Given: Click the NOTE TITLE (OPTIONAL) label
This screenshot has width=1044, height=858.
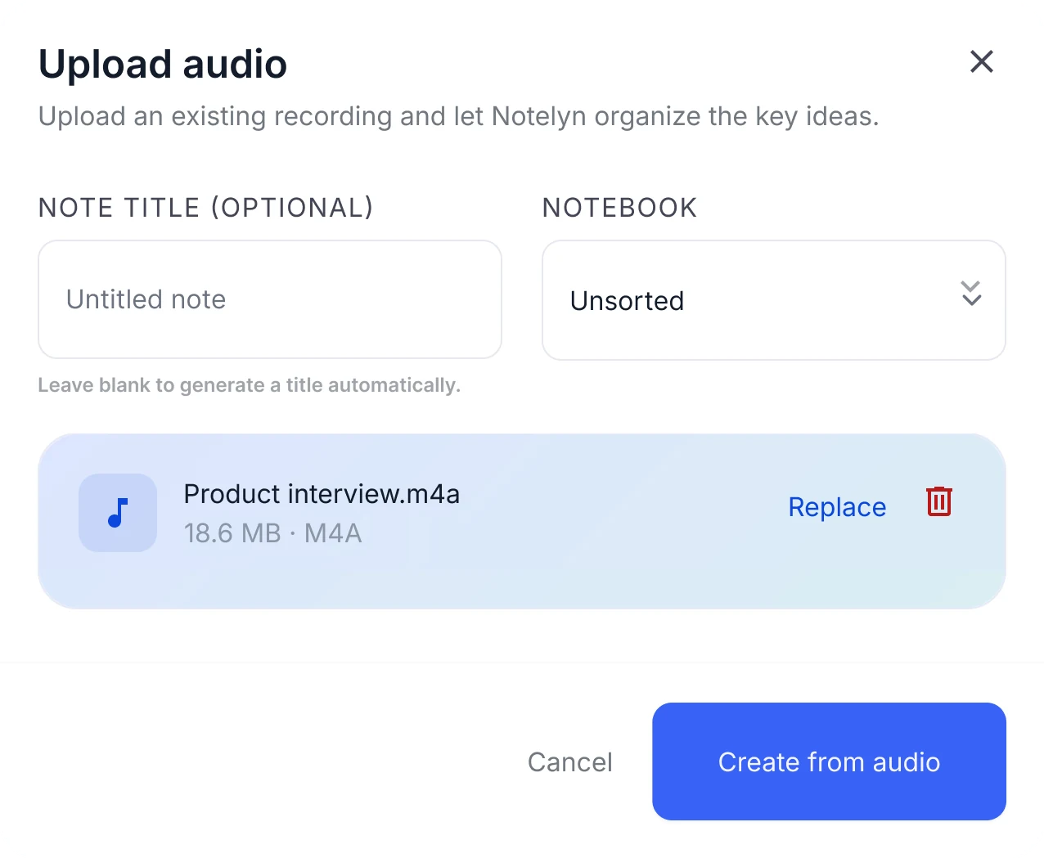Looking at the screenshot, I should pos(206,208).
